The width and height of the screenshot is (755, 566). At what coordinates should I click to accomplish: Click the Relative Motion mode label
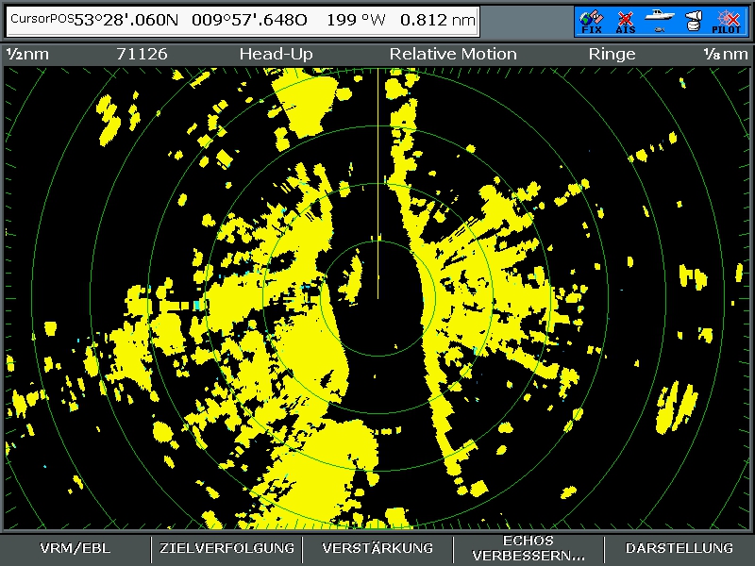(453, 54)
